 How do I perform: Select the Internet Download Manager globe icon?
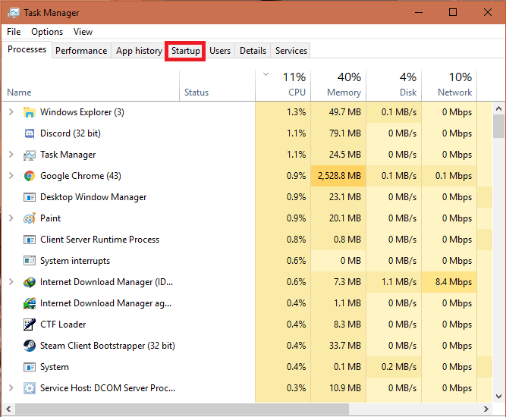tap(30, 282)
